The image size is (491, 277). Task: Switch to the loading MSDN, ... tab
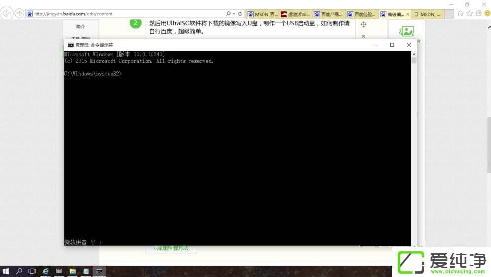pyautogui.click(x=428, y=14)
